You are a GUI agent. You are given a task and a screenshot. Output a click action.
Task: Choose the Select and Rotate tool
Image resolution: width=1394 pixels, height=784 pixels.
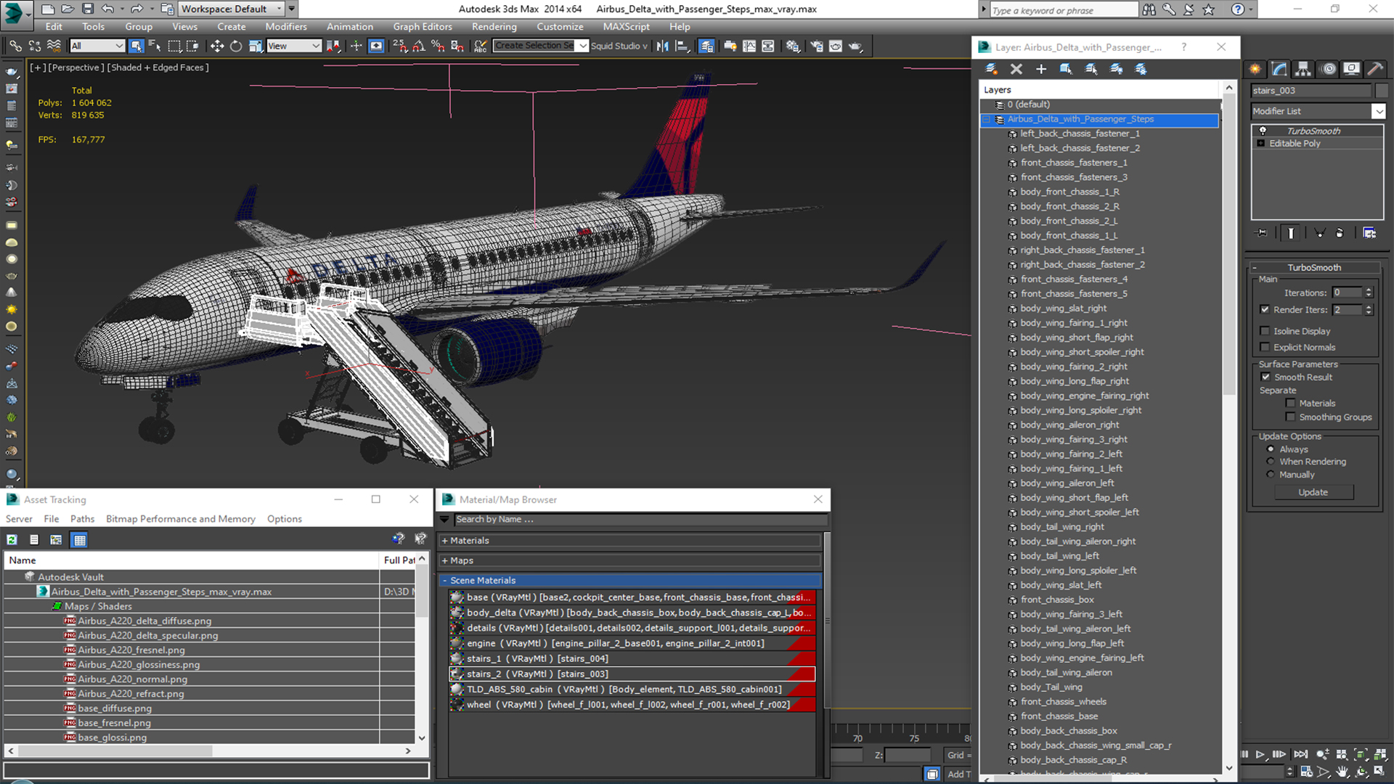click(x=236, y=46)
